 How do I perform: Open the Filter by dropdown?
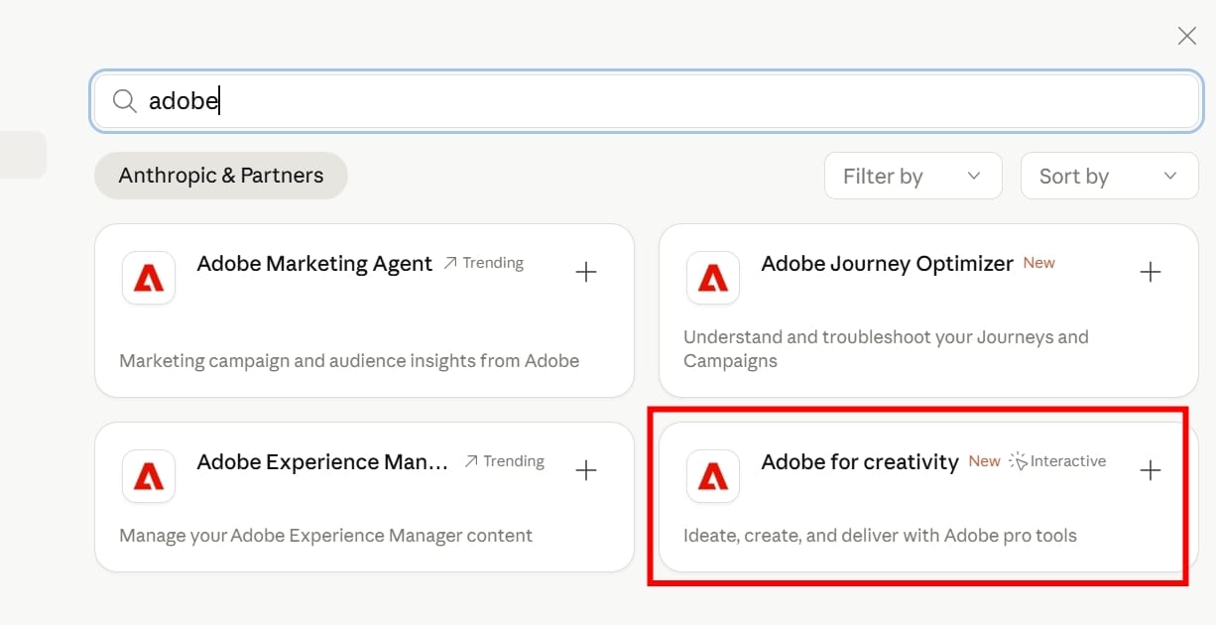[x=912, y=177]
